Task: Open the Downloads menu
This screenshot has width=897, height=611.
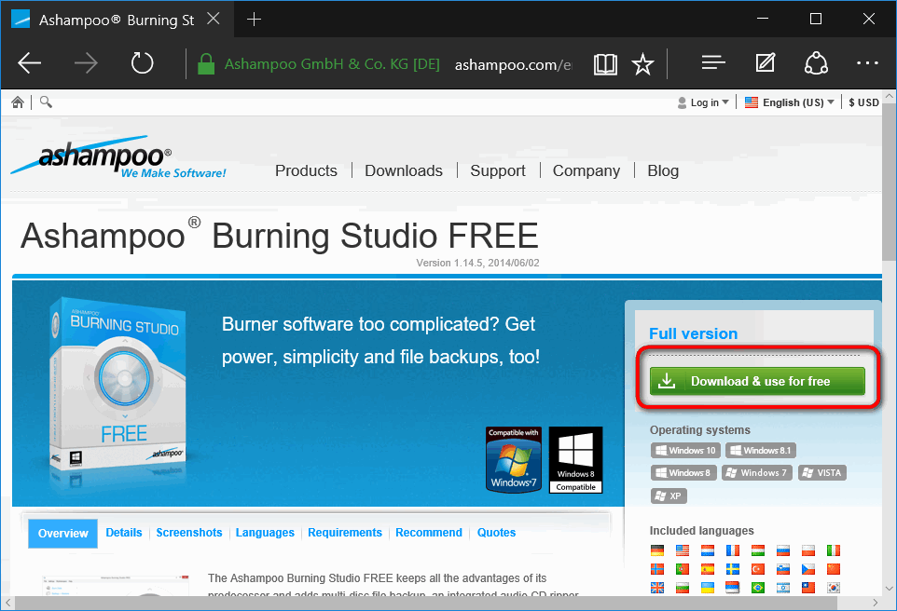Action: point(404,170)
